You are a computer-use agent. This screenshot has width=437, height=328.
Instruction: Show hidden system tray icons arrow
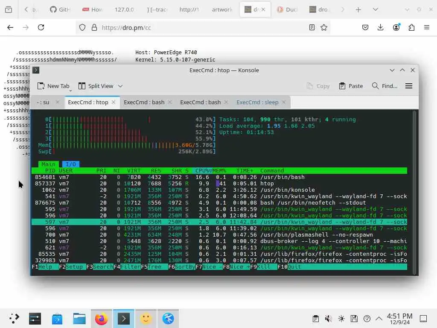[x=379, y=319]
